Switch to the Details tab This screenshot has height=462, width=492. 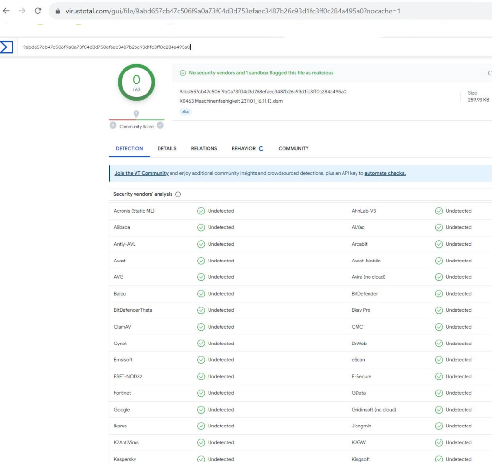[167, 149]
